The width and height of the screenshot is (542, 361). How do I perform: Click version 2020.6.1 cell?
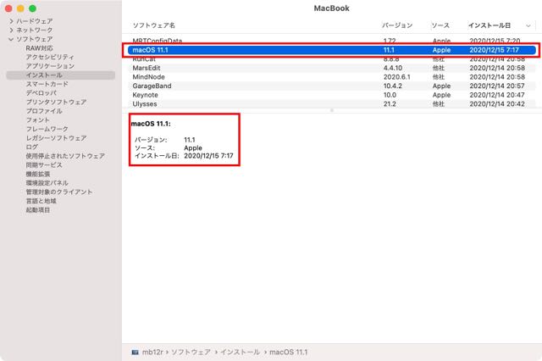[397, 77]
